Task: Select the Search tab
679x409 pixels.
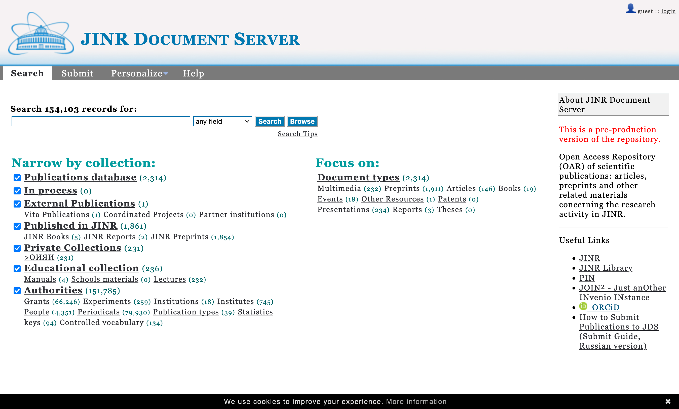Action: (x=27, y=73)
